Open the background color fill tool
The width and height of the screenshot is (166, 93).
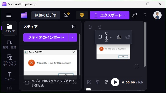click(x=119, y=37)
